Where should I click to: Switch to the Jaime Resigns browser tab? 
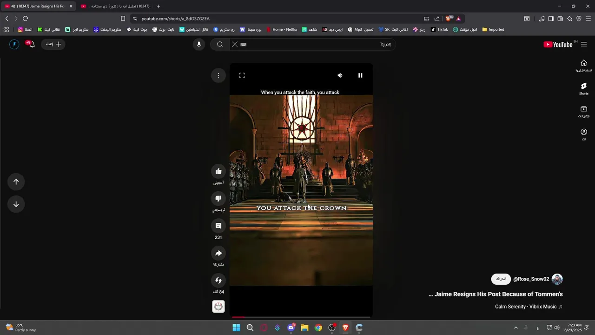tap(39, 6)
